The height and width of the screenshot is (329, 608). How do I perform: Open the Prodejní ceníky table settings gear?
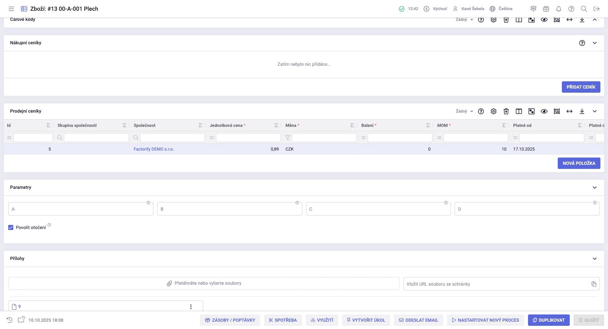pyautogui.click(x=494, y=111)
